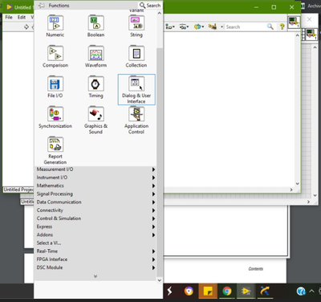The height and width of the screenshot is (302, 321).
Task: Expand the Data Communication category
Action: pos(95,202)
